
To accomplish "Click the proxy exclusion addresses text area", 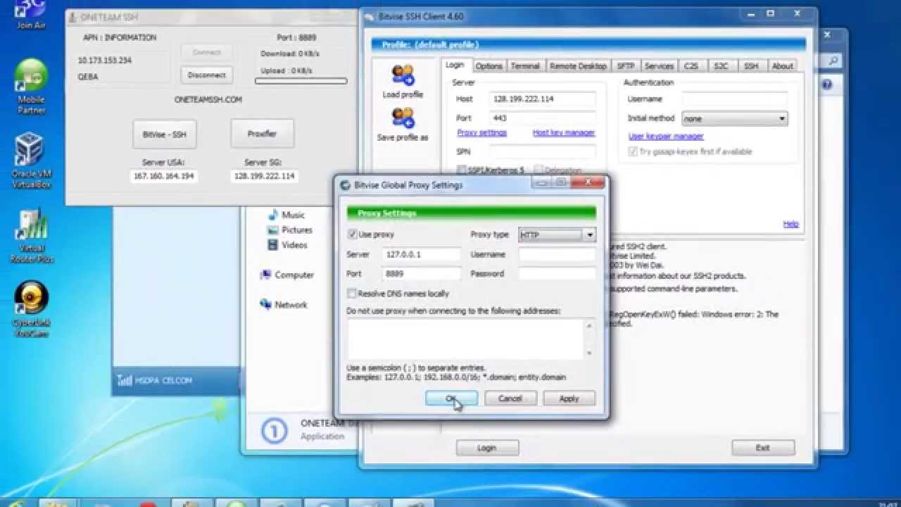I will pyautogui.click(x=466, y=339).
